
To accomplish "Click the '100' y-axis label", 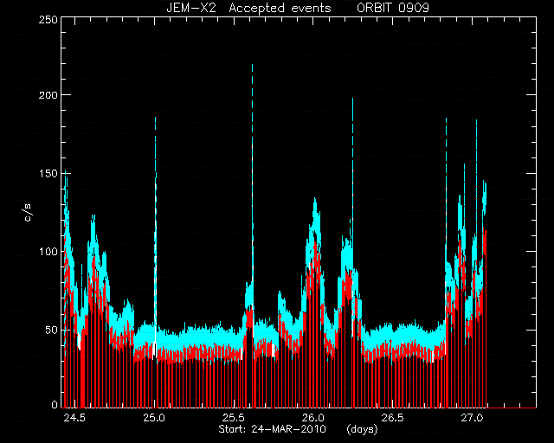I will [48, 252].
